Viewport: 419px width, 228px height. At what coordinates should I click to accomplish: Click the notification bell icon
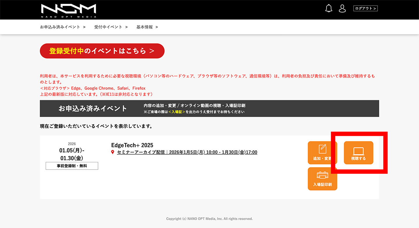pyautogui.click(x=329, y=8)
